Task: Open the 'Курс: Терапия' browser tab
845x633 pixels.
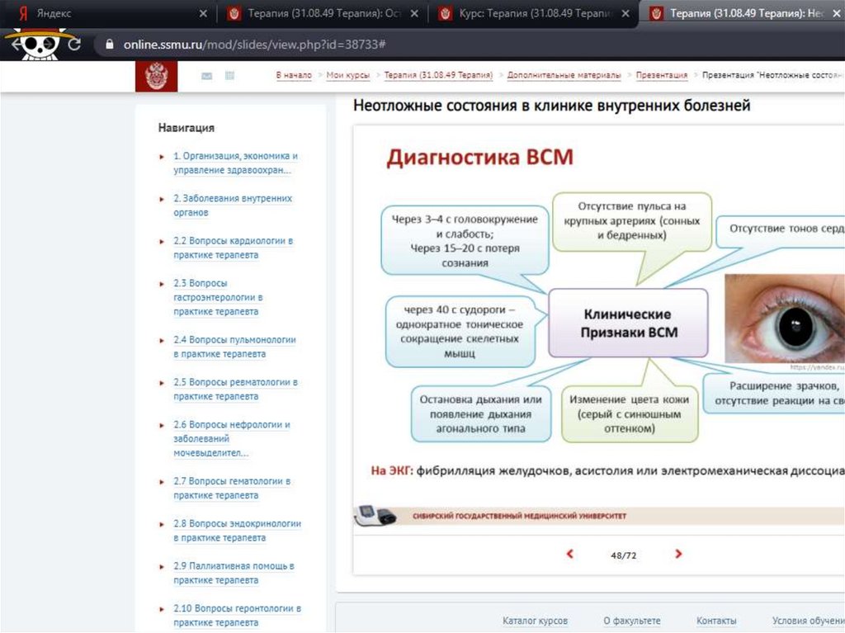Action: pos(535,13)
